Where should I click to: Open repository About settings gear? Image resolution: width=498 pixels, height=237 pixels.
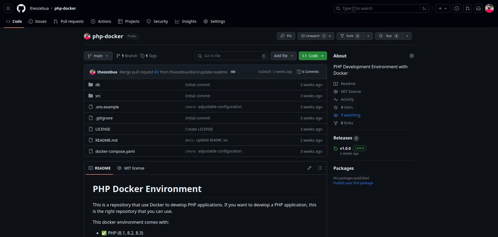coord(412,56)
